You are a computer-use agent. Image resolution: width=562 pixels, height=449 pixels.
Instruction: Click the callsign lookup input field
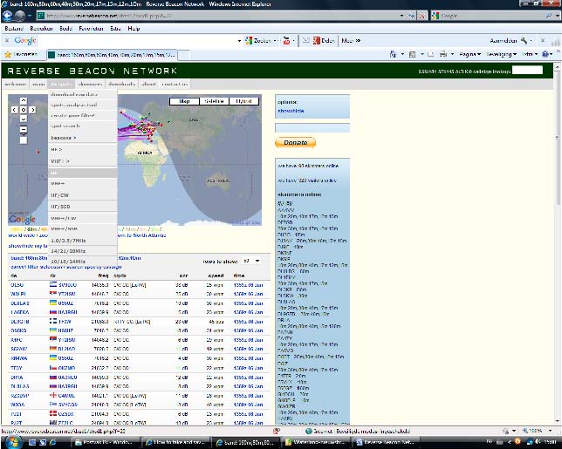[527, 70]
